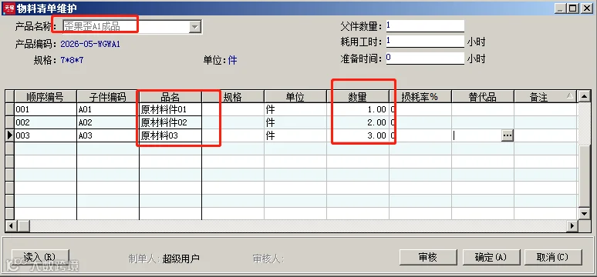Viewport: 597px width, 277px height.
Task: Click the 确定(A) button
Action: 491,257
